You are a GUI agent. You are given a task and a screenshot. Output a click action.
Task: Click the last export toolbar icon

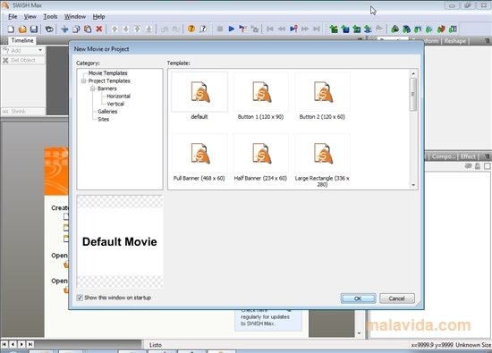click(453, 29)
